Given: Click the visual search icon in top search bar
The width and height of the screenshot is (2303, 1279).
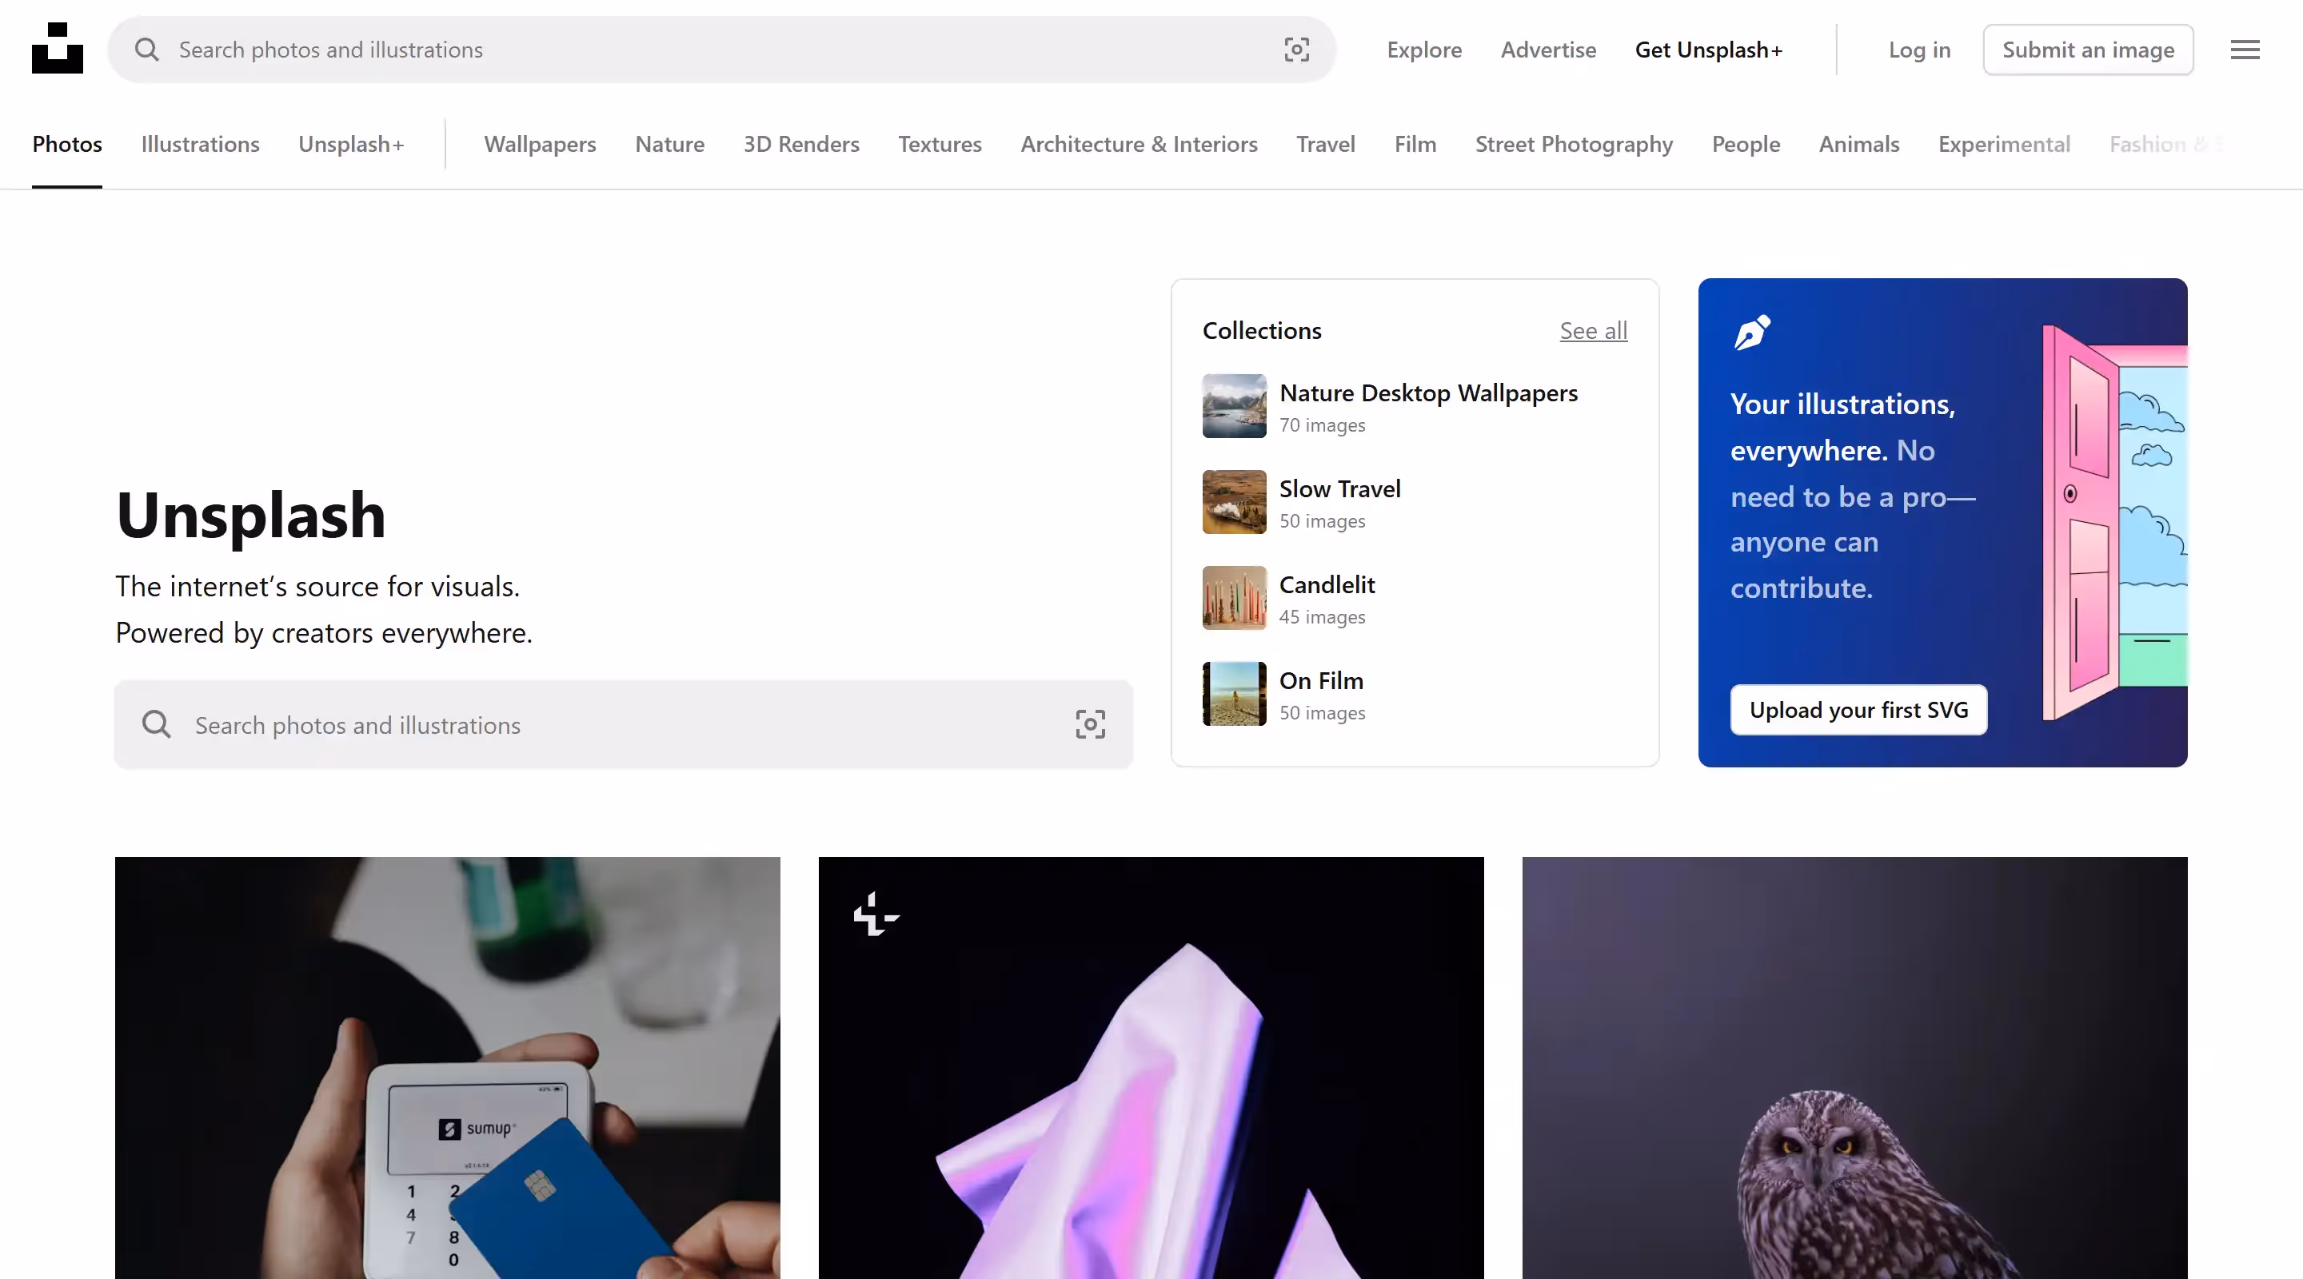Looking at the screenshot, I should 1296,50.
